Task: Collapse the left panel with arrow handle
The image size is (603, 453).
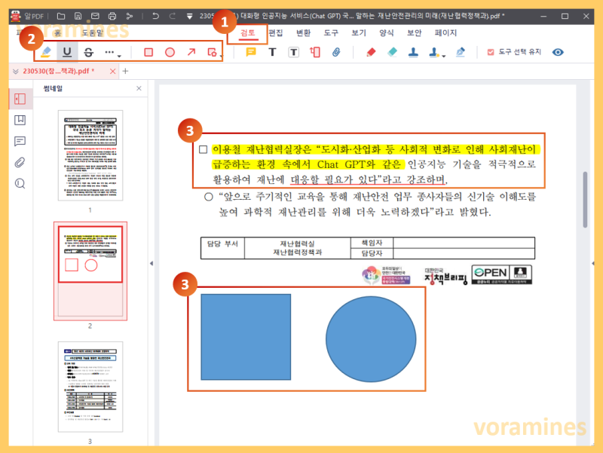Action: 152,263
